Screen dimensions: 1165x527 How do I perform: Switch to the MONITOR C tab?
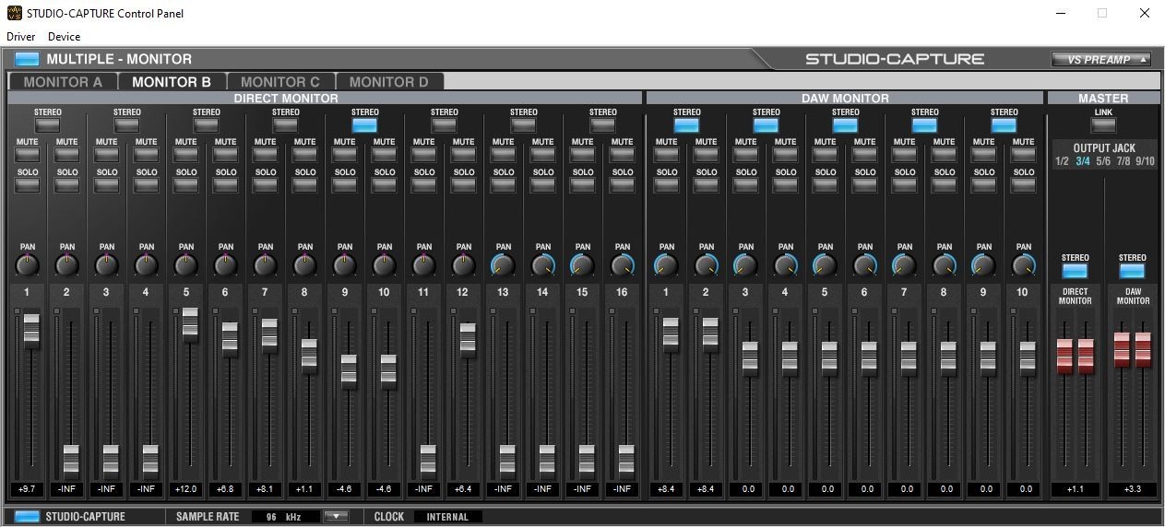[280, 82]
